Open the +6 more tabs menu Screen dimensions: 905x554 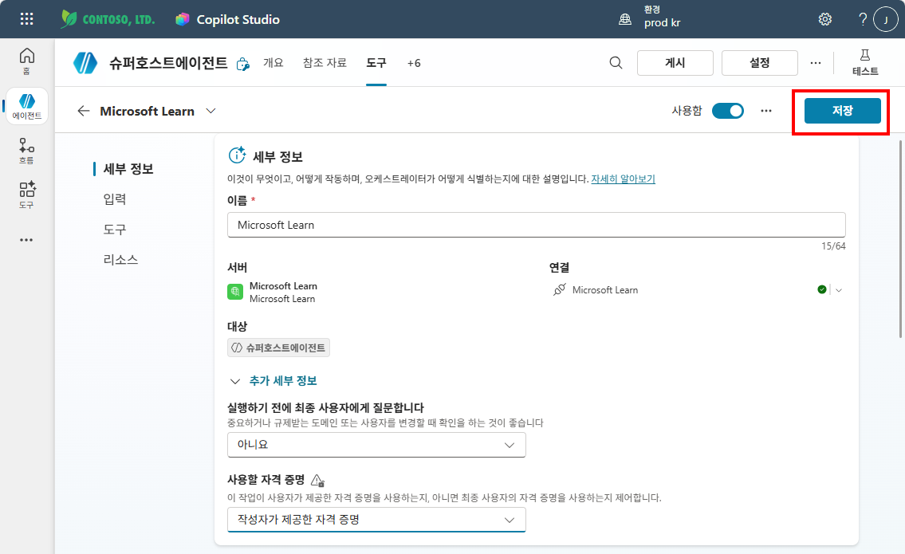click(414, 64)
